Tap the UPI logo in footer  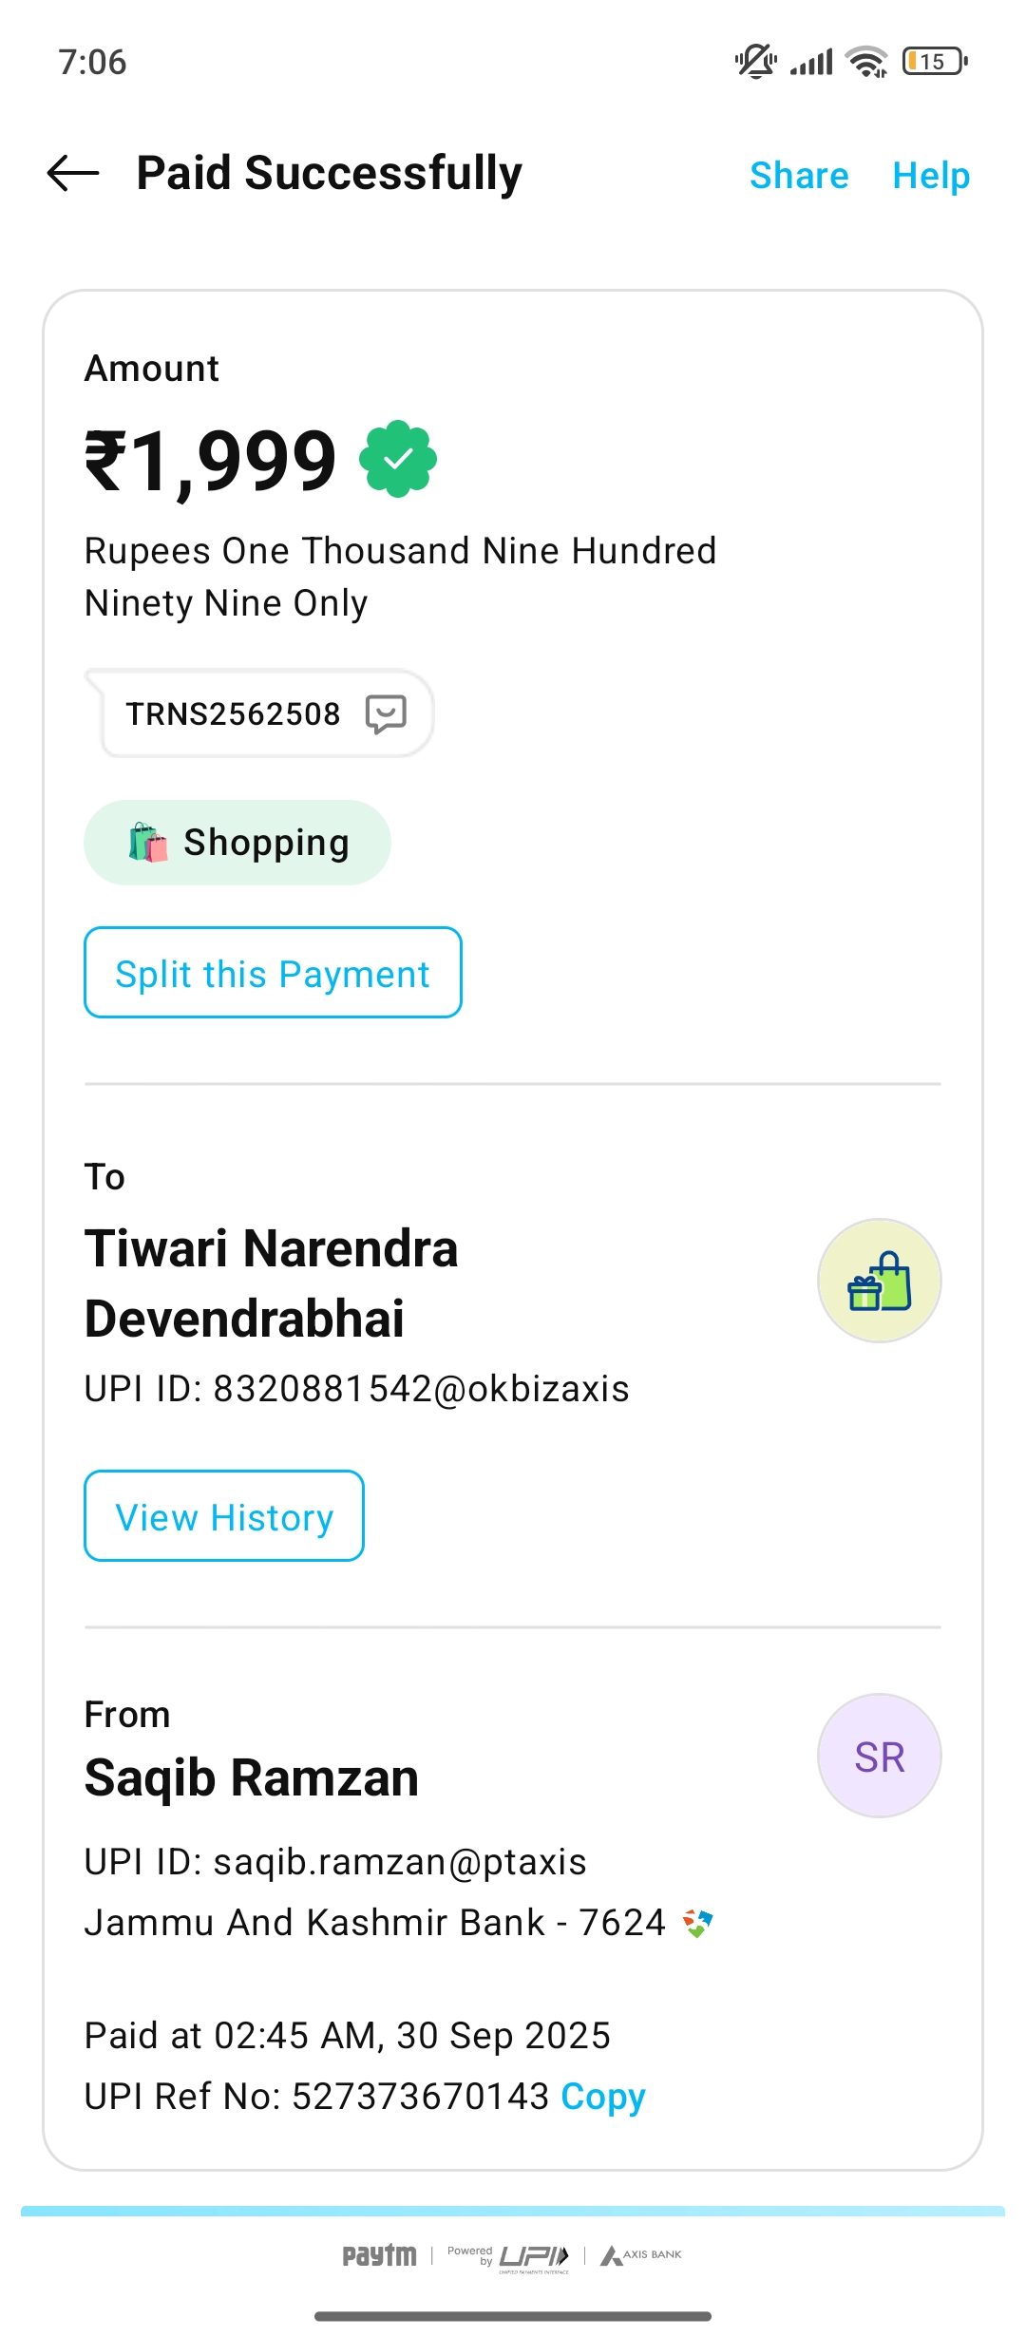coord(532,2255)
